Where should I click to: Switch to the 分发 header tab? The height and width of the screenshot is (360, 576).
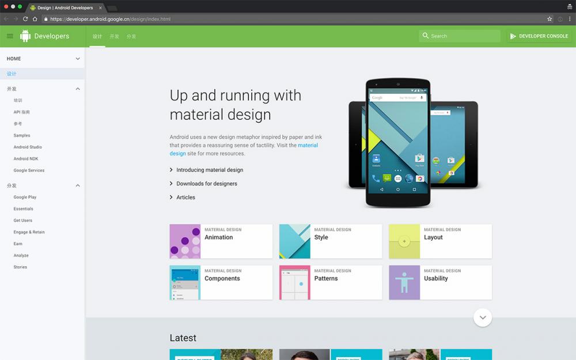pos(131,36)
